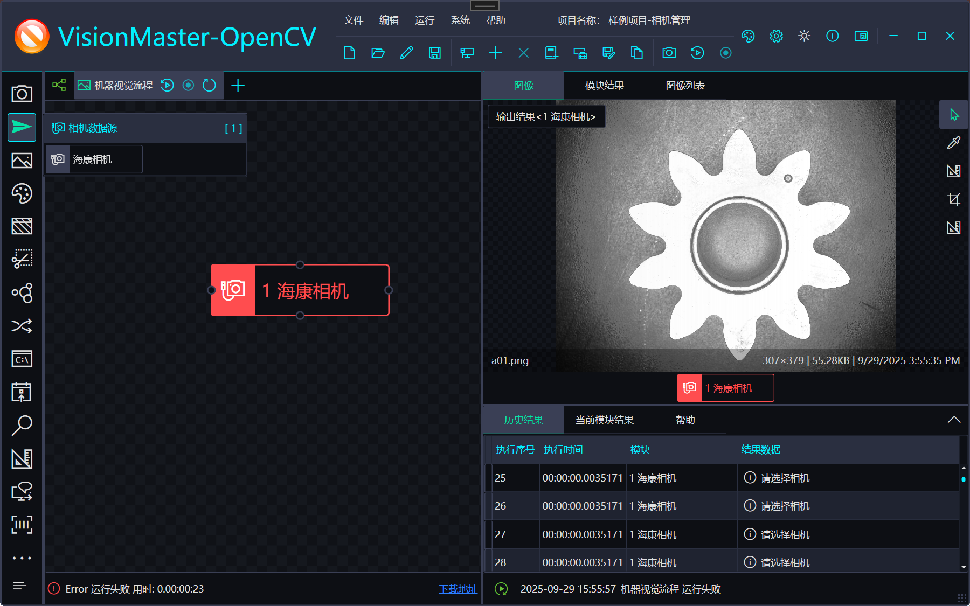The width and height of the screenshot is (970, 606).
Task: Select the paper-plane send icon in the left sidebar
Action: click(x=22, y=127)
